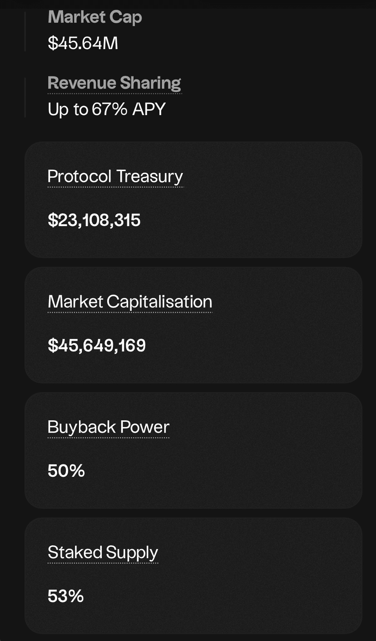376x641 pixels.
Task: Open the Buyback Power underlined label
Action: [x=108, y=427]
